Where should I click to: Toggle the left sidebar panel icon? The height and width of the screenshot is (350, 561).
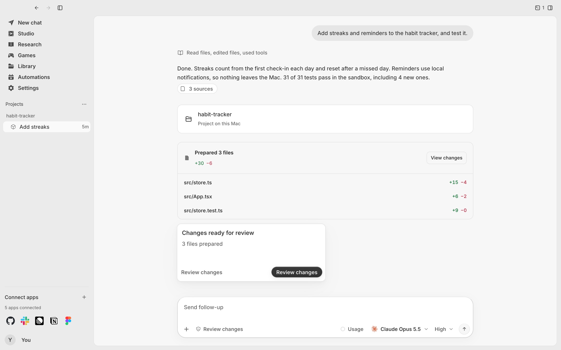coord(60,8)
